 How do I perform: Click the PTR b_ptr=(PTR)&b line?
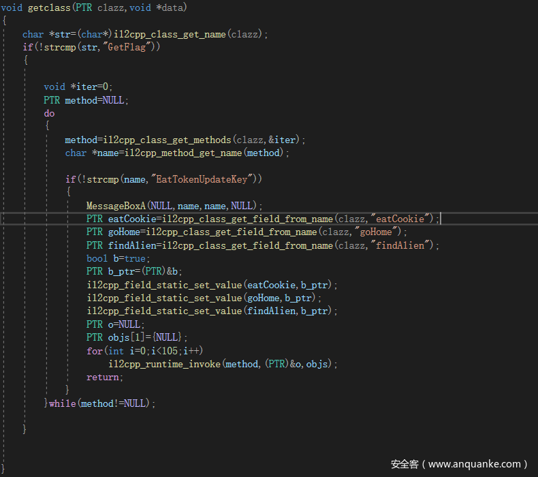pyautogui.click(x=134, y=271)
